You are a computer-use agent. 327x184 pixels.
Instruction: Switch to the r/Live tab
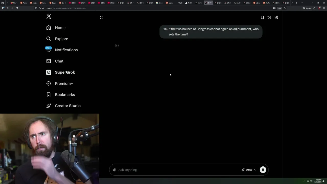[256, 3]
